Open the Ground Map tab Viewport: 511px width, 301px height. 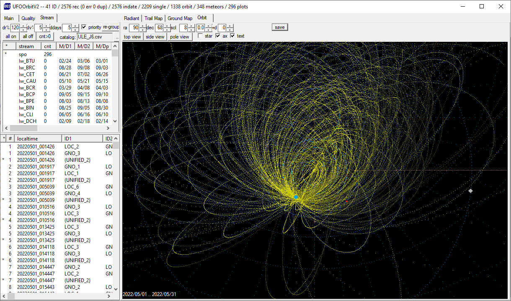(180, 18)
